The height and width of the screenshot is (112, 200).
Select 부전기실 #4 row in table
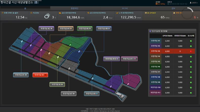click(x=172, y=56)
